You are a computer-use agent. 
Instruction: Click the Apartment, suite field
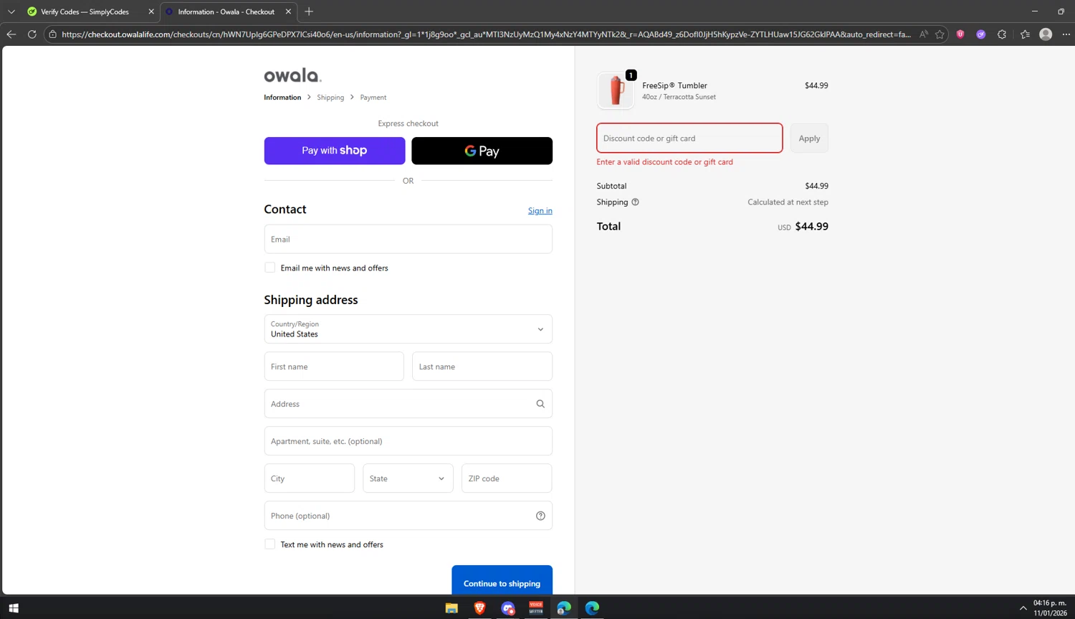(408, 441)
